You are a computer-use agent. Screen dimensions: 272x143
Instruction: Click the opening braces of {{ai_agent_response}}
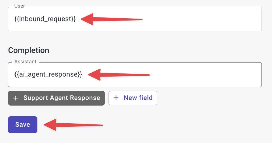[16, 75]
